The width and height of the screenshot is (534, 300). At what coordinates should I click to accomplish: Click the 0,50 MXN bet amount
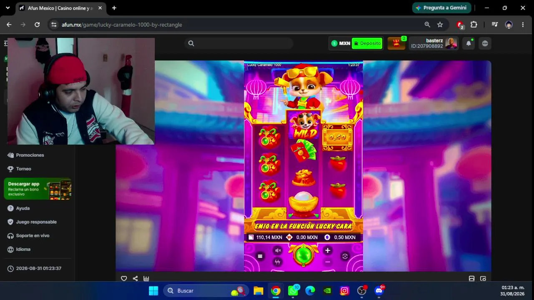[x=345, y=237]
